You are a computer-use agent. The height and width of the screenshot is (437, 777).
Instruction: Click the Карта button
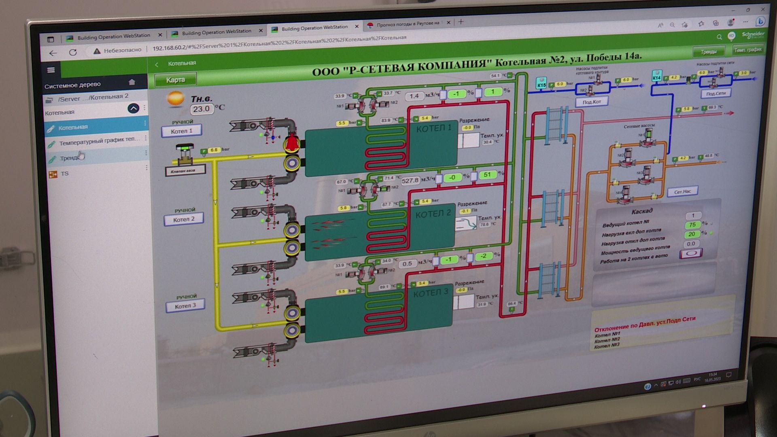pyautogui.click(x=175, y=80)
